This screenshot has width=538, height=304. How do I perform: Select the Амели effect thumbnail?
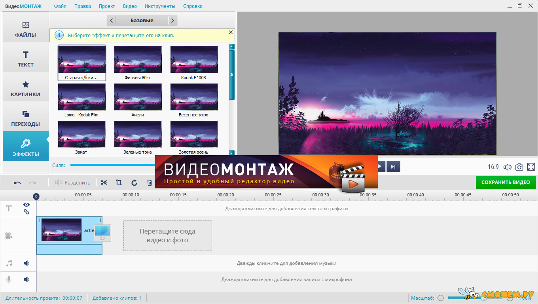(x=138, y=100)
